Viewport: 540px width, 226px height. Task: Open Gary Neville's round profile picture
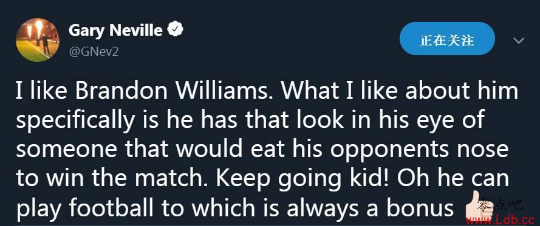click(x=38, y=40)
